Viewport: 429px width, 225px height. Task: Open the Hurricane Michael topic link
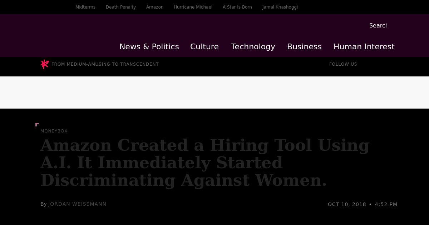[193, 7]
